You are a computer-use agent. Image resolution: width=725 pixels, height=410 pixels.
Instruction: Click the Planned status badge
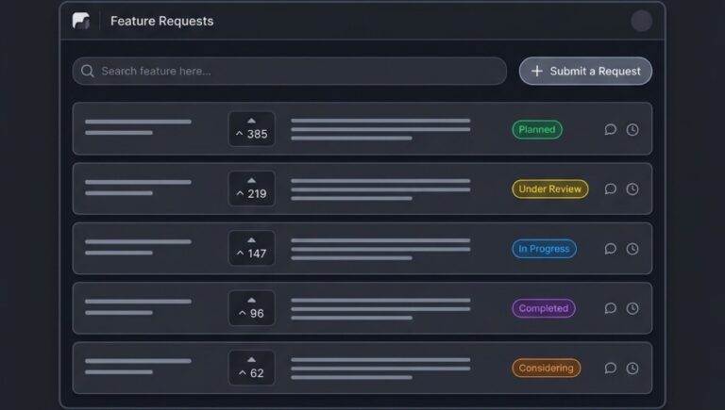[x=537, y=129]
